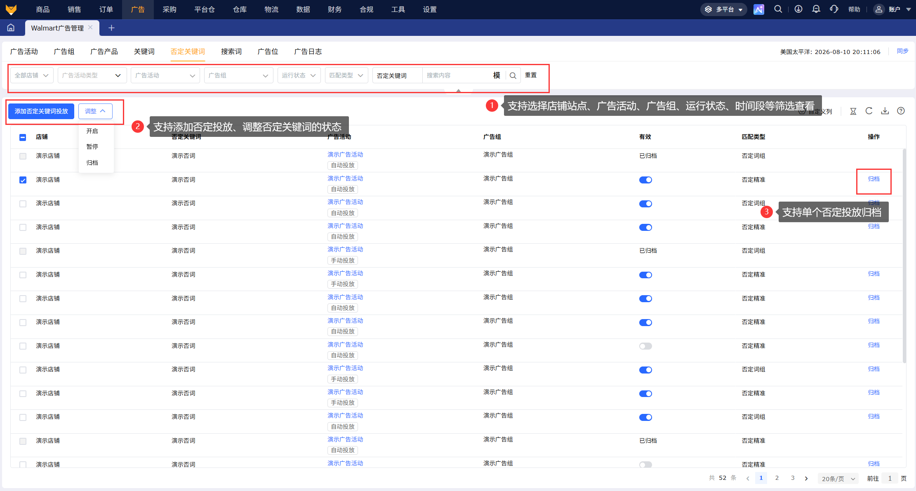916x491 pixels.
Task: Click the hourglass icon above the table
Action: (853, 111)
